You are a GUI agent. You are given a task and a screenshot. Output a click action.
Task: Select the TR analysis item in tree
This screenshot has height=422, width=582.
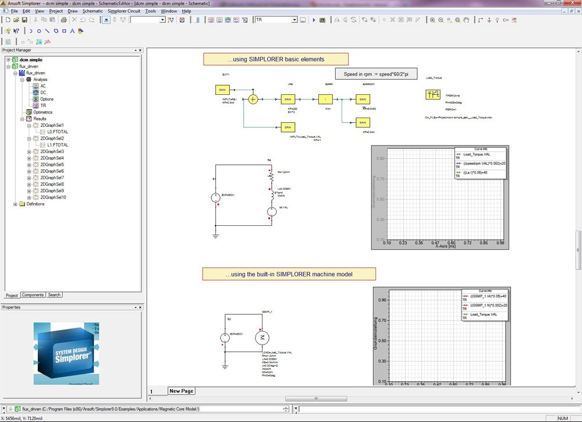point(43,105)
